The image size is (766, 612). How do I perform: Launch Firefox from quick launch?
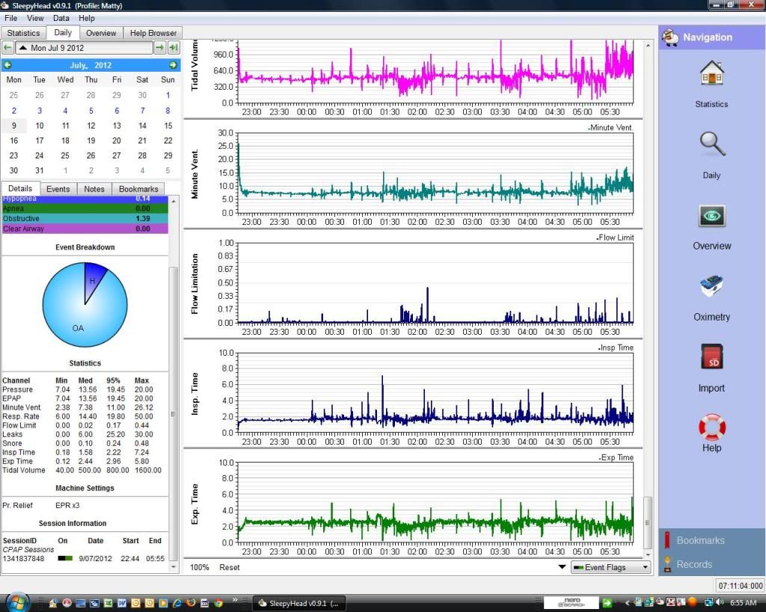(191, 603)
